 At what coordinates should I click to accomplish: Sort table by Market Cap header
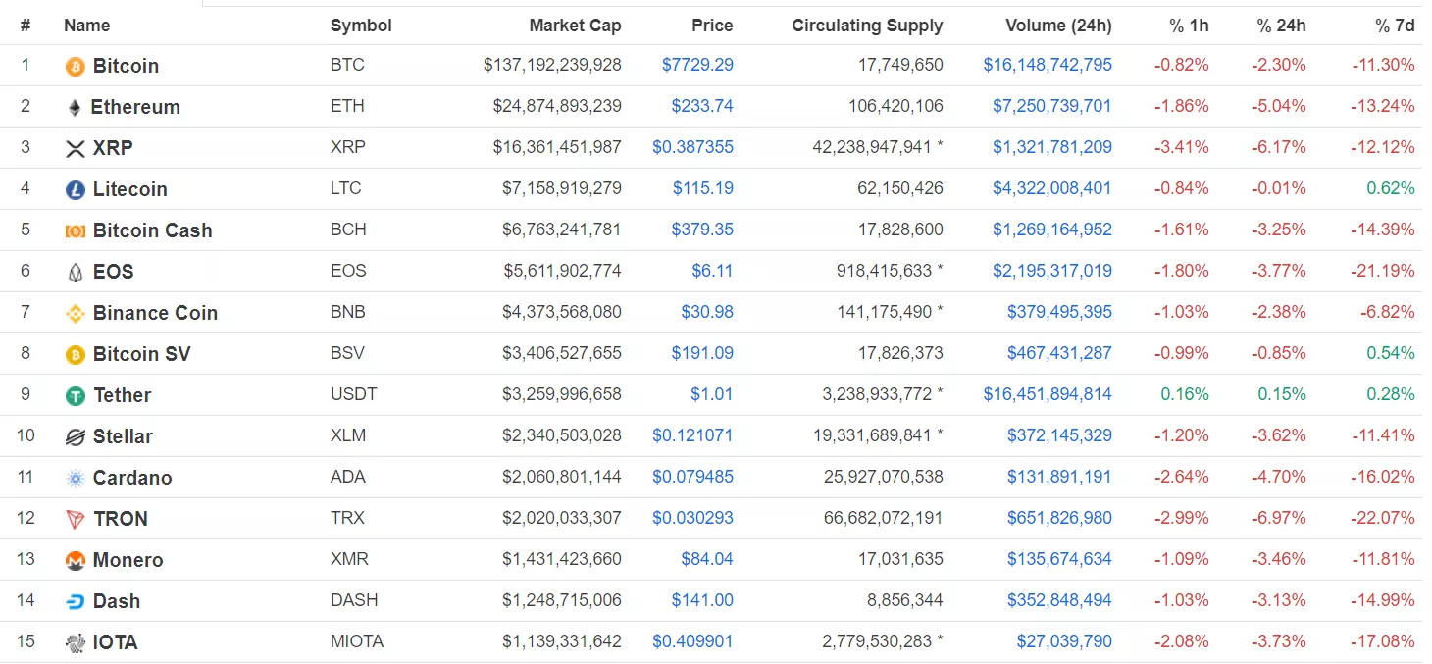point(575,26)
